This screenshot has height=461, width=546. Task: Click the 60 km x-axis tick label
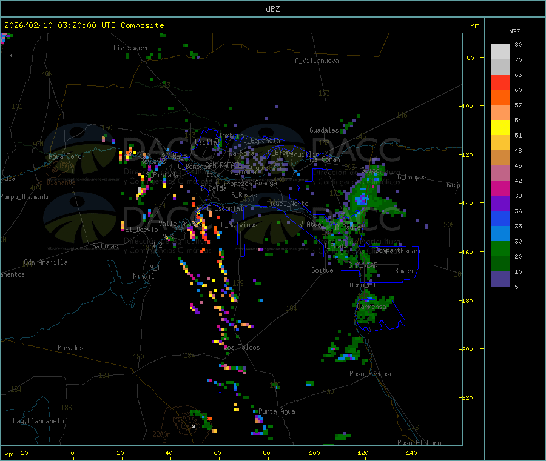[217, 453]
